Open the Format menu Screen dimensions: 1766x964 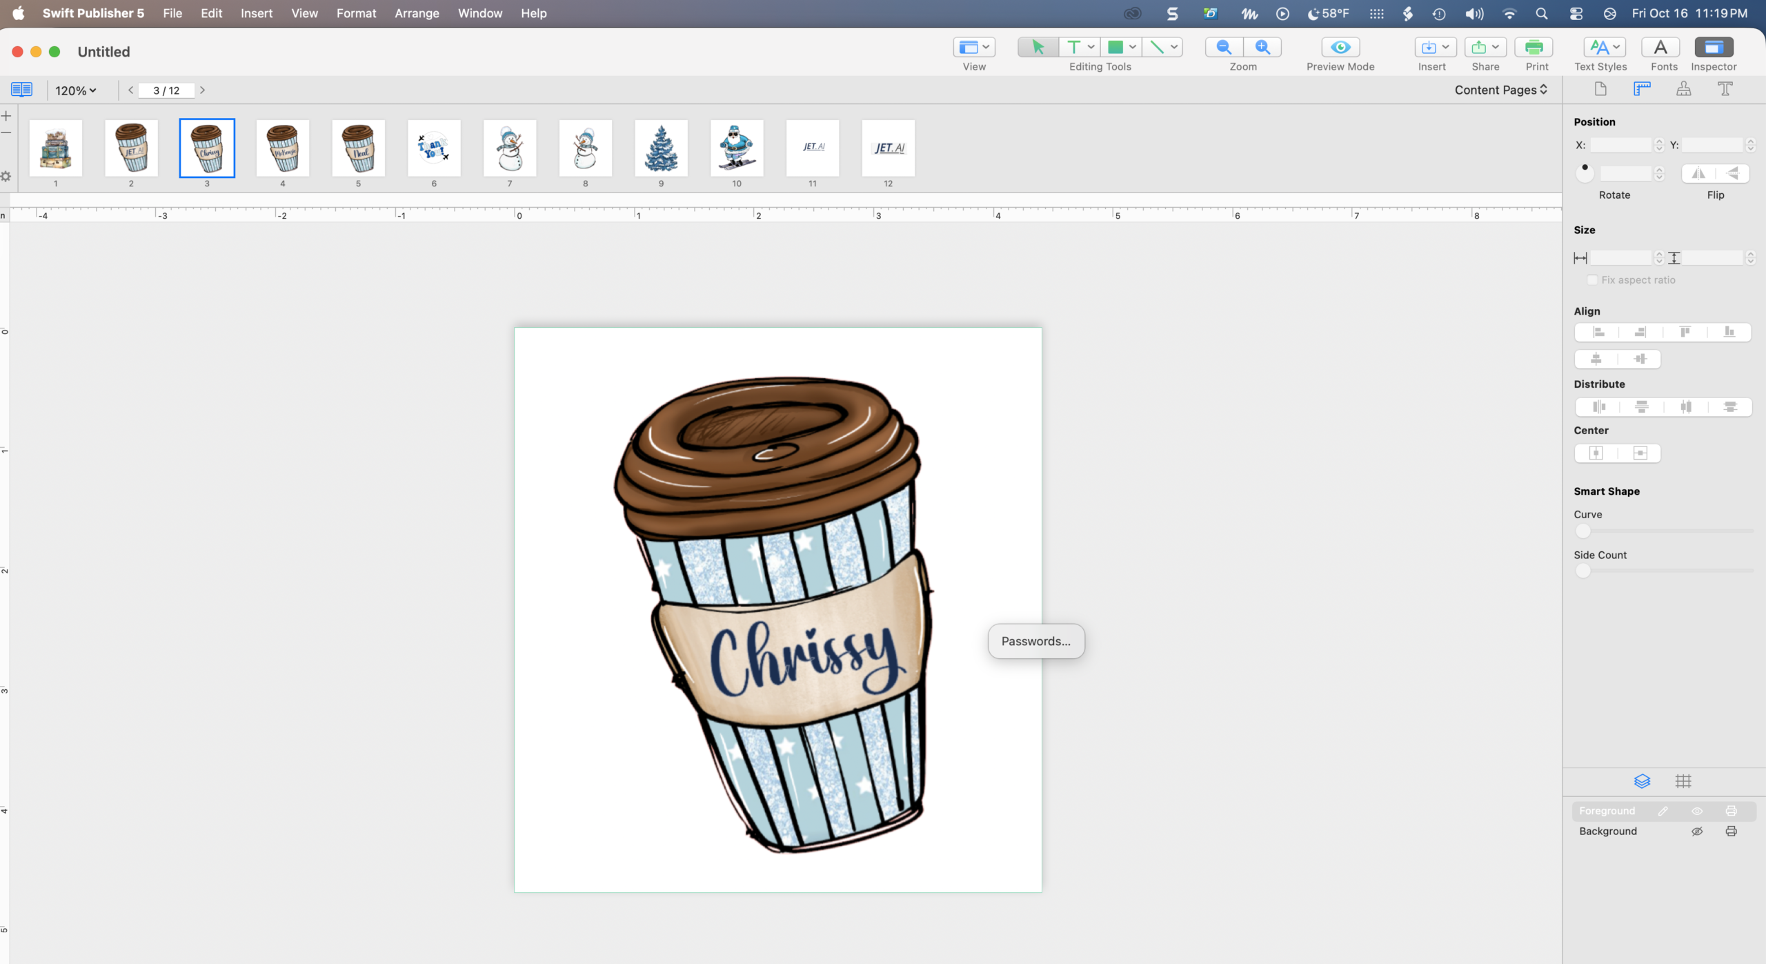tap(356, 13)
